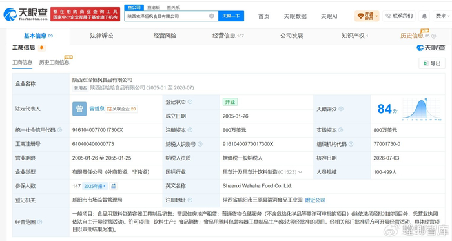Open 天眼AI link
The image size is (452, 241).
[329, 16]
